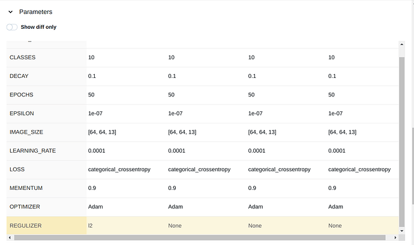Select the EPSILON parameter row label

pos(23,113)
